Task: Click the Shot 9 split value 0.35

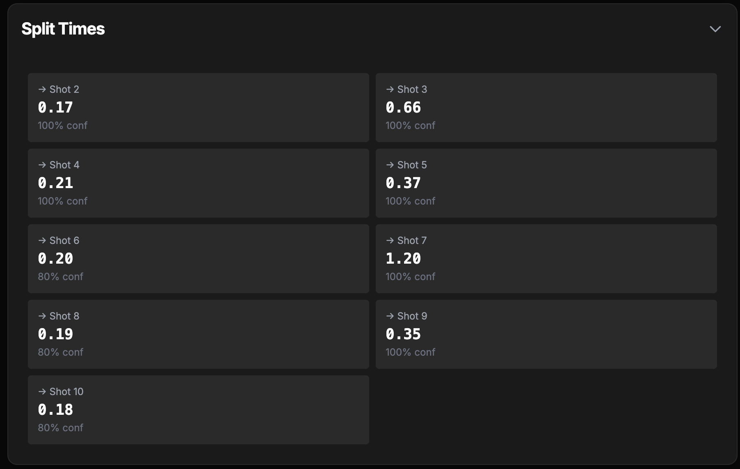Action: (403, 334)
